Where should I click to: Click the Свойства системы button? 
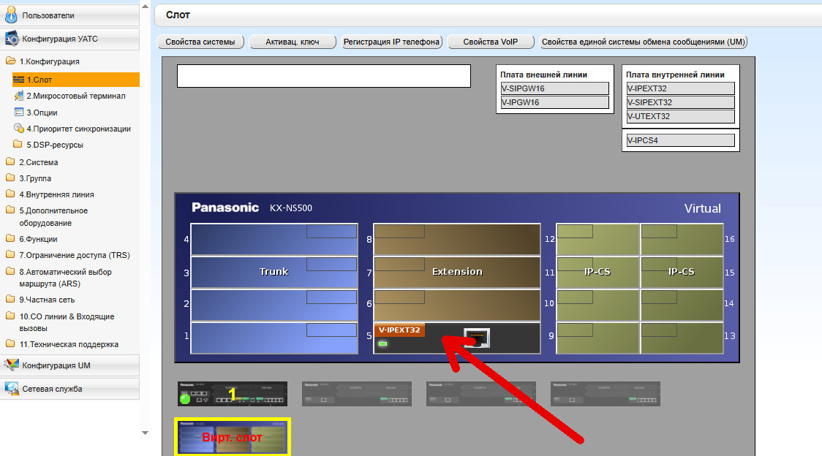(200, 42)
